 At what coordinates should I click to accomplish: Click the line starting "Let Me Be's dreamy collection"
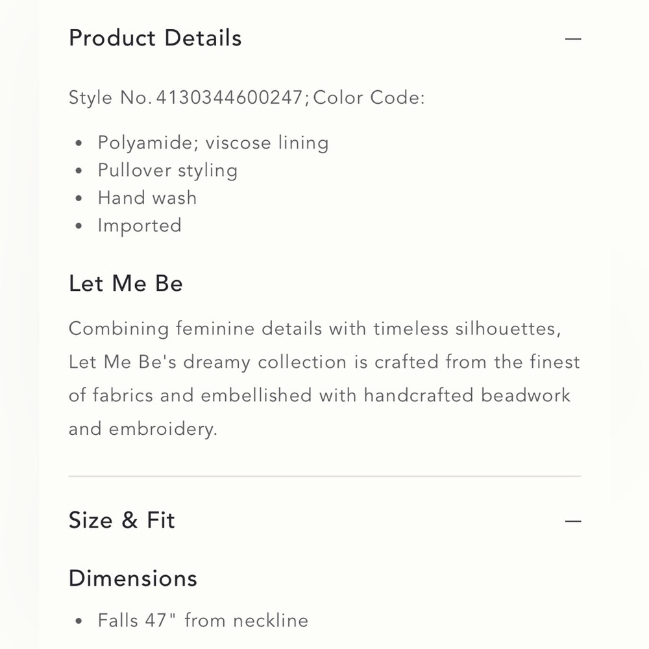(324, 362)
